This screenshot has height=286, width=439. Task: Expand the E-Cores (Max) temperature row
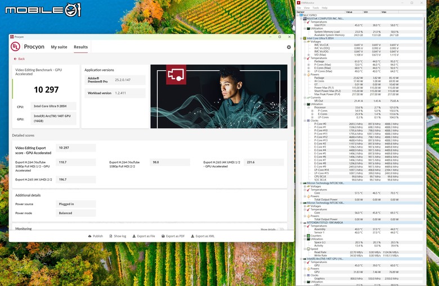click(308, 68)
